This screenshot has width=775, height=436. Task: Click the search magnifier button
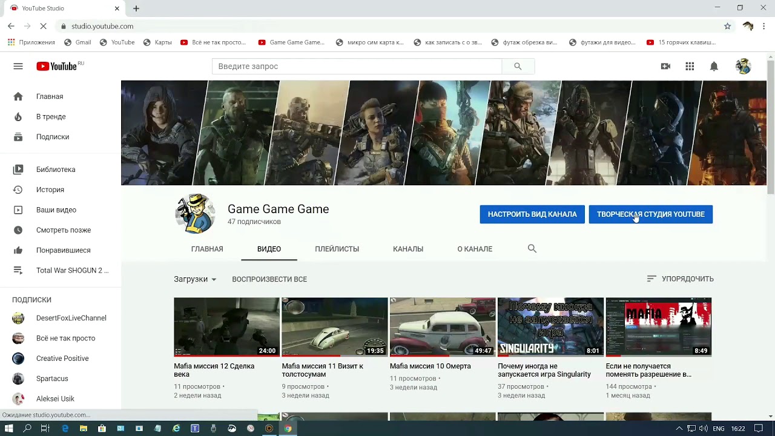tap(518, 66)
